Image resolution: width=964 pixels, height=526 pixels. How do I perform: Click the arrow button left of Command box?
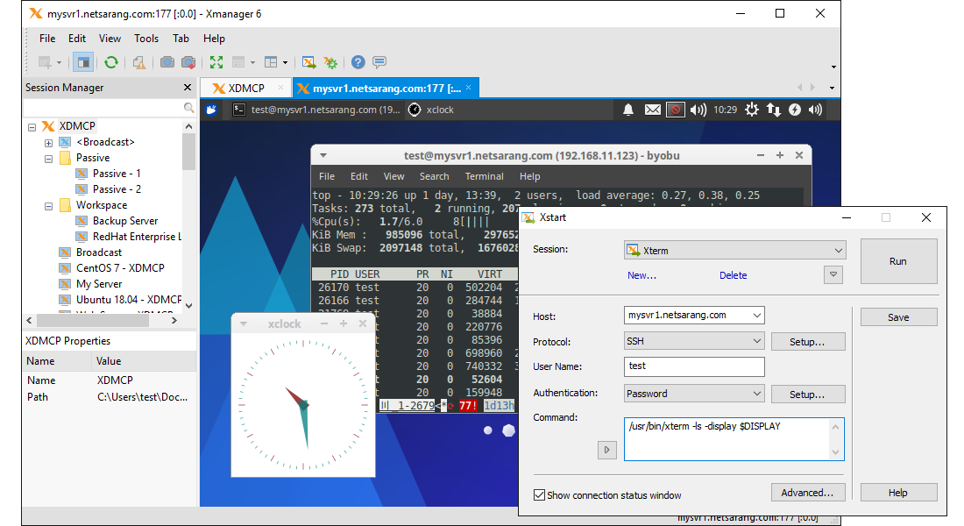[x=606, y=450]
